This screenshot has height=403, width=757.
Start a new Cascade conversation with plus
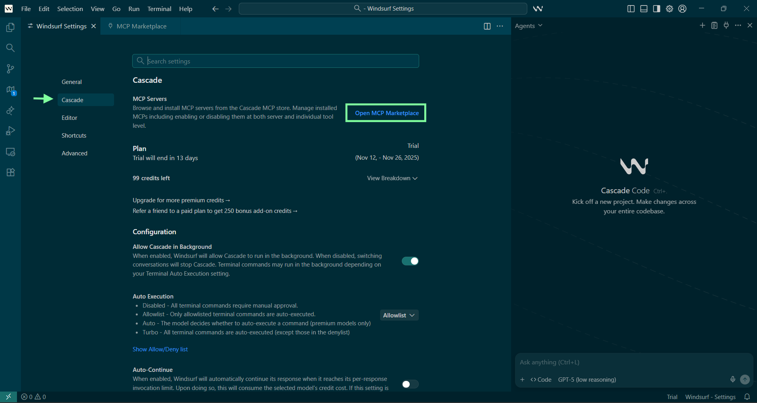[x=703, y=25]
